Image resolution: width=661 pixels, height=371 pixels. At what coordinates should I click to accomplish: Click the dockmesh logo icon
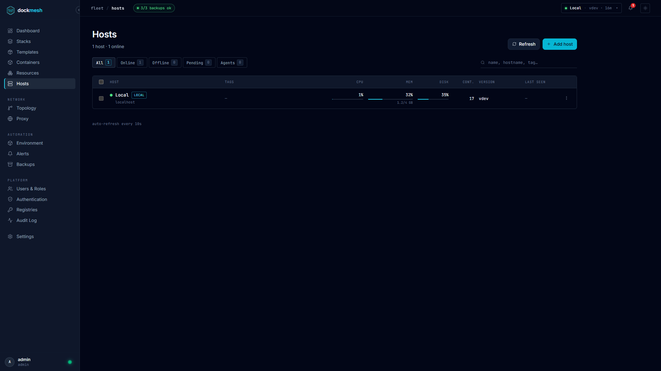tap(11, 10)
